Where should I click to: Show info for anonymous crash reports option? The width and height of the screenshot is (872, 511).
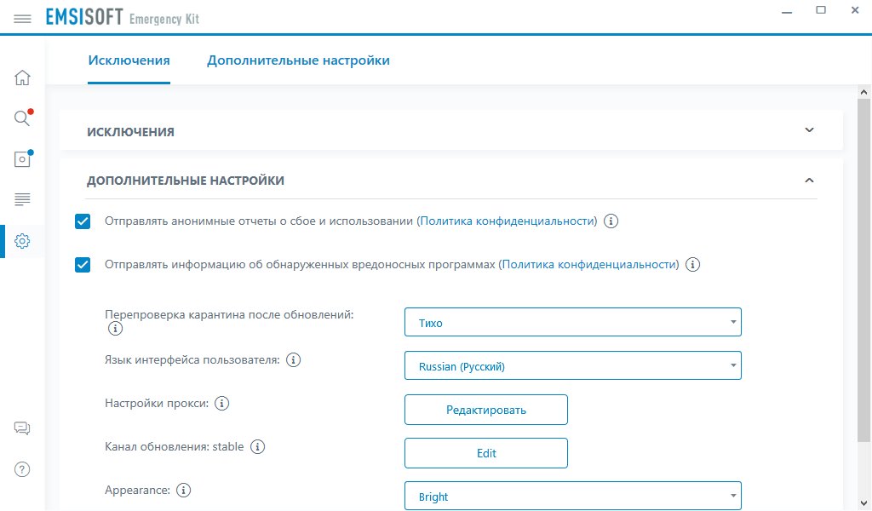pos(611,221)
